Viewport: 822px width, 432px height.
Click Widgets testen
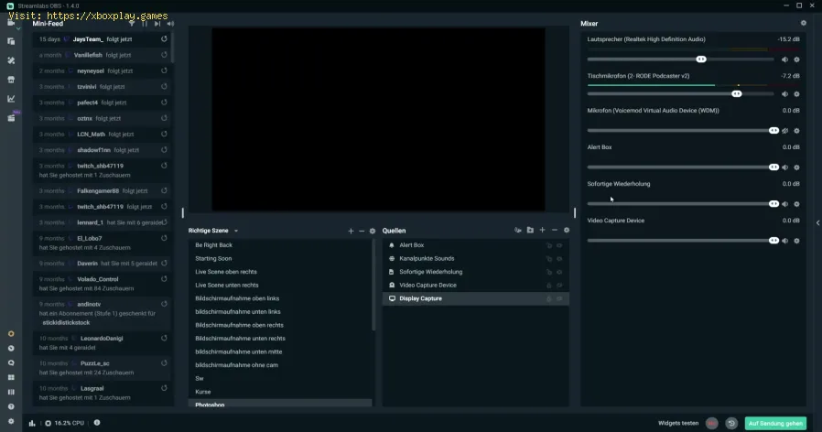click(x=678, y=423)
